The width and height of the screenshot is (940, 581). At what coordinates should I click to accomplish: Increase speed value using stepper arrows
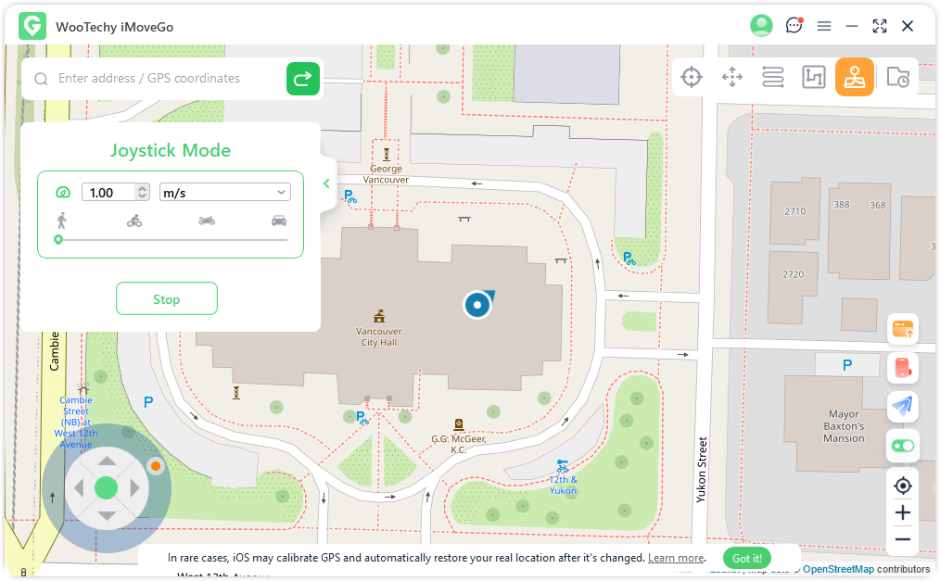pos(142,188)
